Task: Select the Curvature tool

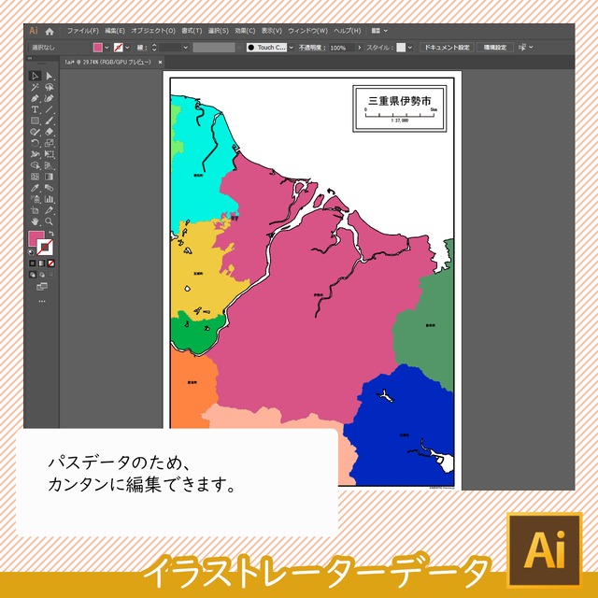Action: coord(49,98)
